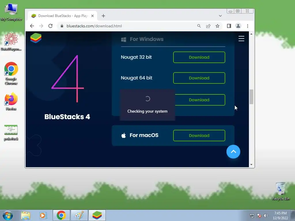
Task: Open the Windows Start menu
Action: coord(8,215)
